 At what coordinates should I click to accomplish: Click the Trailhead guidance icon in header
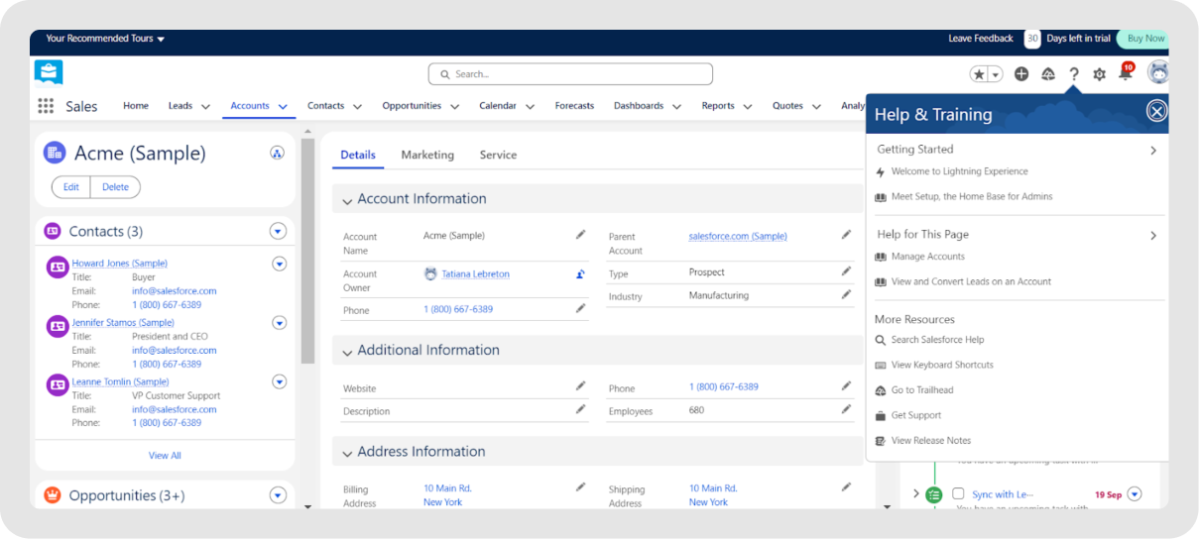(1048, 74)
